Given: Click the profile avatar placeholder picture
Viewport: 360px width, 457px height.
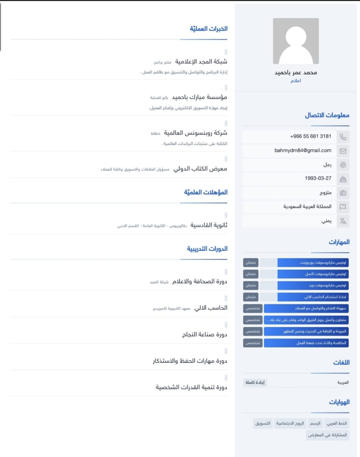Looking at the screenshot, I should tap(296, 41).
